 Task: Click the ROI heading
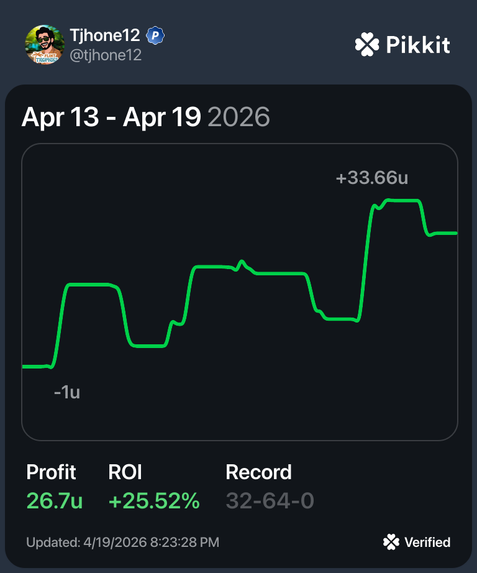click(x=125, y=472)
